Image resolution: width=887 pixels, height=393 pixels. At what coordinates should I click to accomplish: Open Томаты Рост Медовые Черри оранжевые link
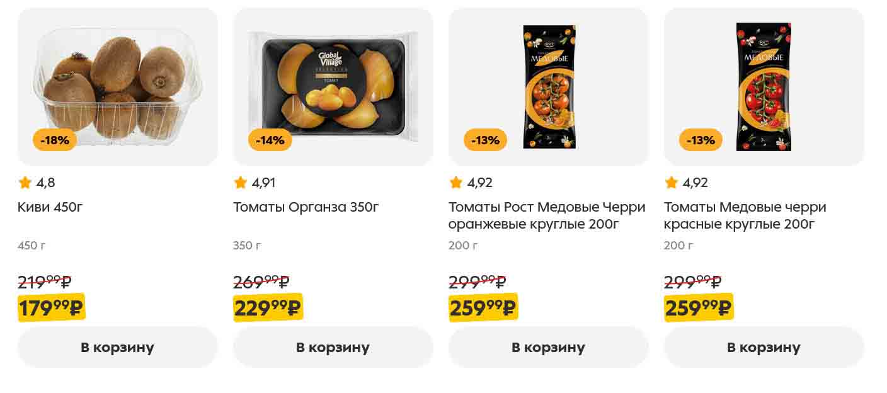click(x=547, y=215)
